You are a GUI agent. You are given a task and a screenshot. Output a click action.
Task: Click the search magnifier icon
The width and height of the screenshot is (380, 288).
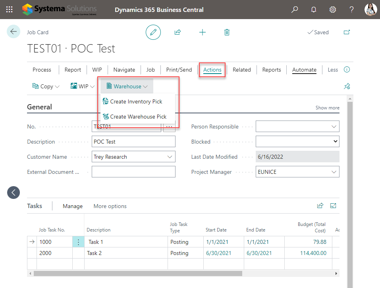[295, 10]
